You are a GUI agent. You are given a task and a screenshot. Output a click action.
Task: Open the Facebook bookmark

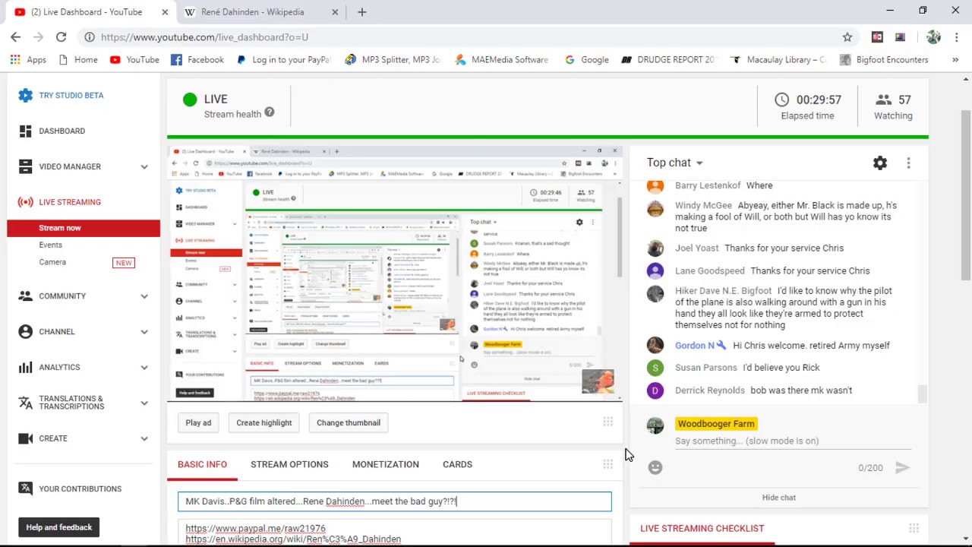pyautogui.click(x=197, y=59)
